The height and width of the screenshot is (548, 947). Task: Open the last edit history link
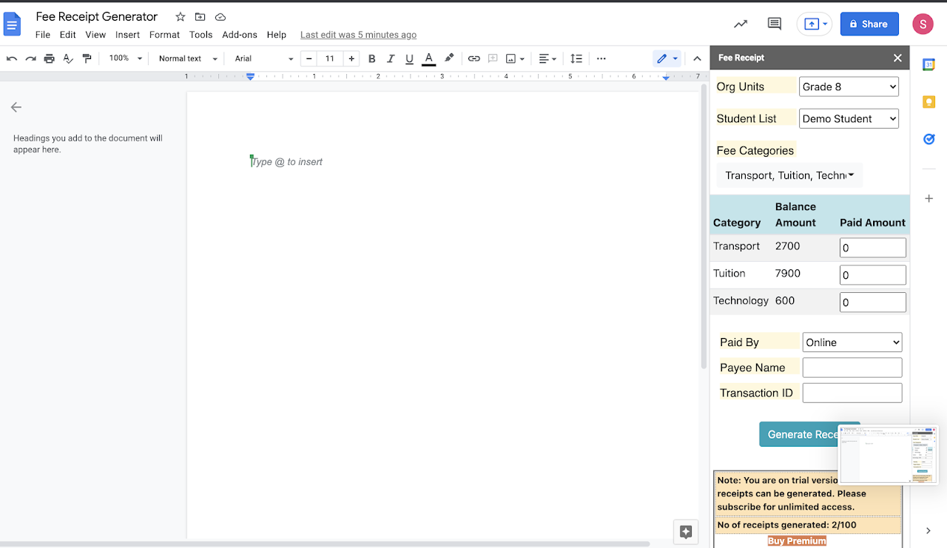(x=358, y=35)
